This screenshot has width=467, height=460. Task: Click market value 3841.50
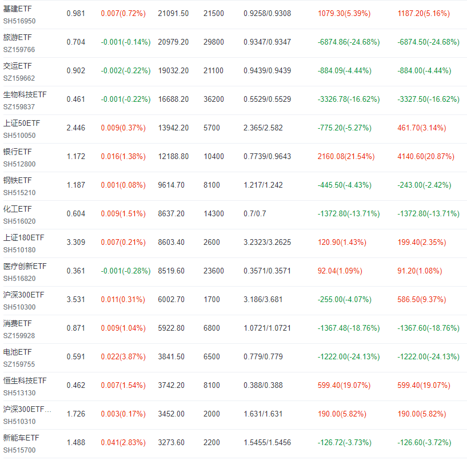[171, 357]
